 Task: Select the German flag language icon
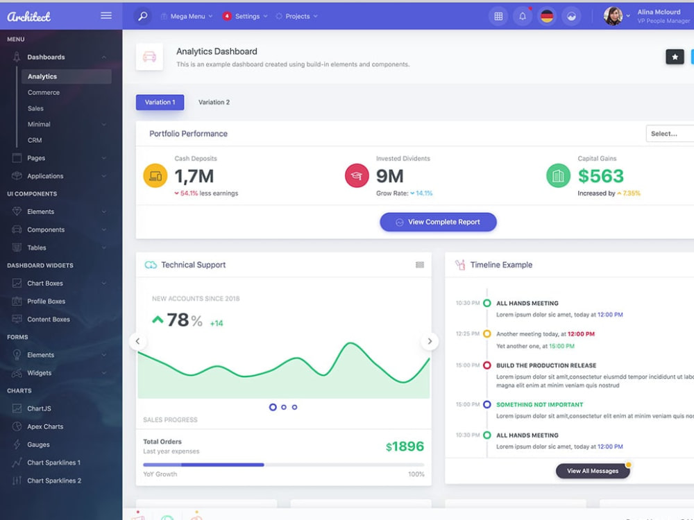coord(547,17)
